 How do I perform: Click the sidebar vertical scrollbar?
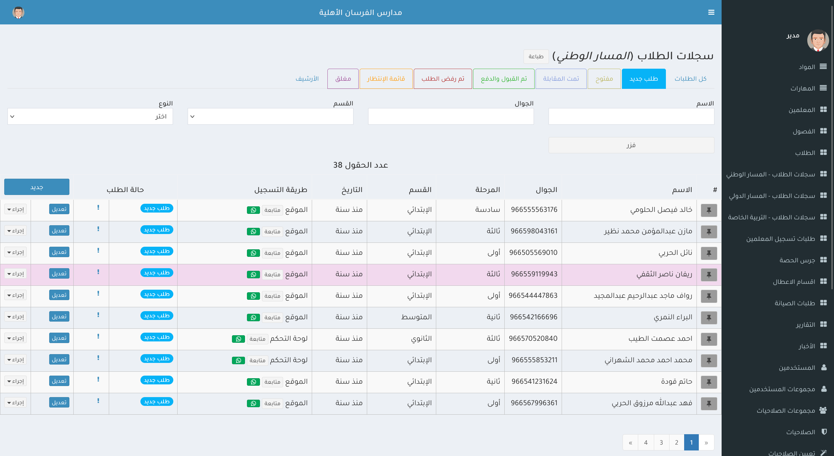[x=832, y=148]
